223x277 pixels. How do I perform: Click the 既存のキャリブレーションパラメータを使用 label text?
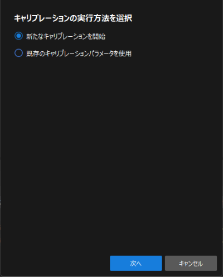click(79, 54)
